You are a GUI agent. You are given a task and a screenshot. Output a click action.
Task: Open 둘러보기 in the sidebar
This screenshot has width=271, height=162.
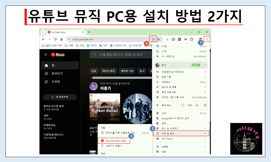point(60,73)
